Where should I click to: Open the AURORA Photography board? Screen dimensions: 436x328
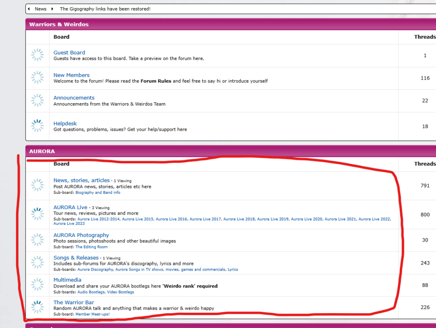click(x=81, y=235)
